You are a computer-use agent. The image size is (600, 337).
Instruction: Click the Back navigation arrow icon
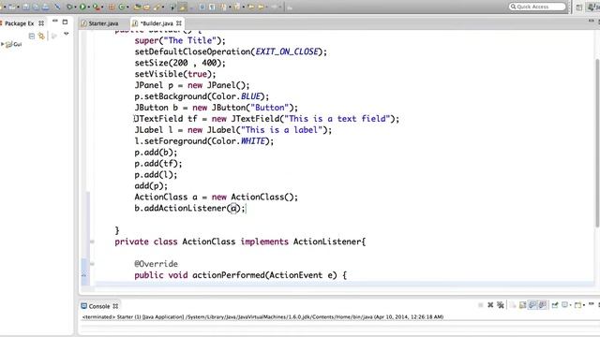click(261, 7)
